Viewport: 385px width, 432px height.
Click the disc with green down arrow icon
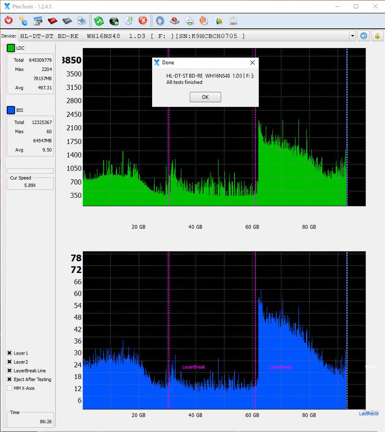point(189,21)
